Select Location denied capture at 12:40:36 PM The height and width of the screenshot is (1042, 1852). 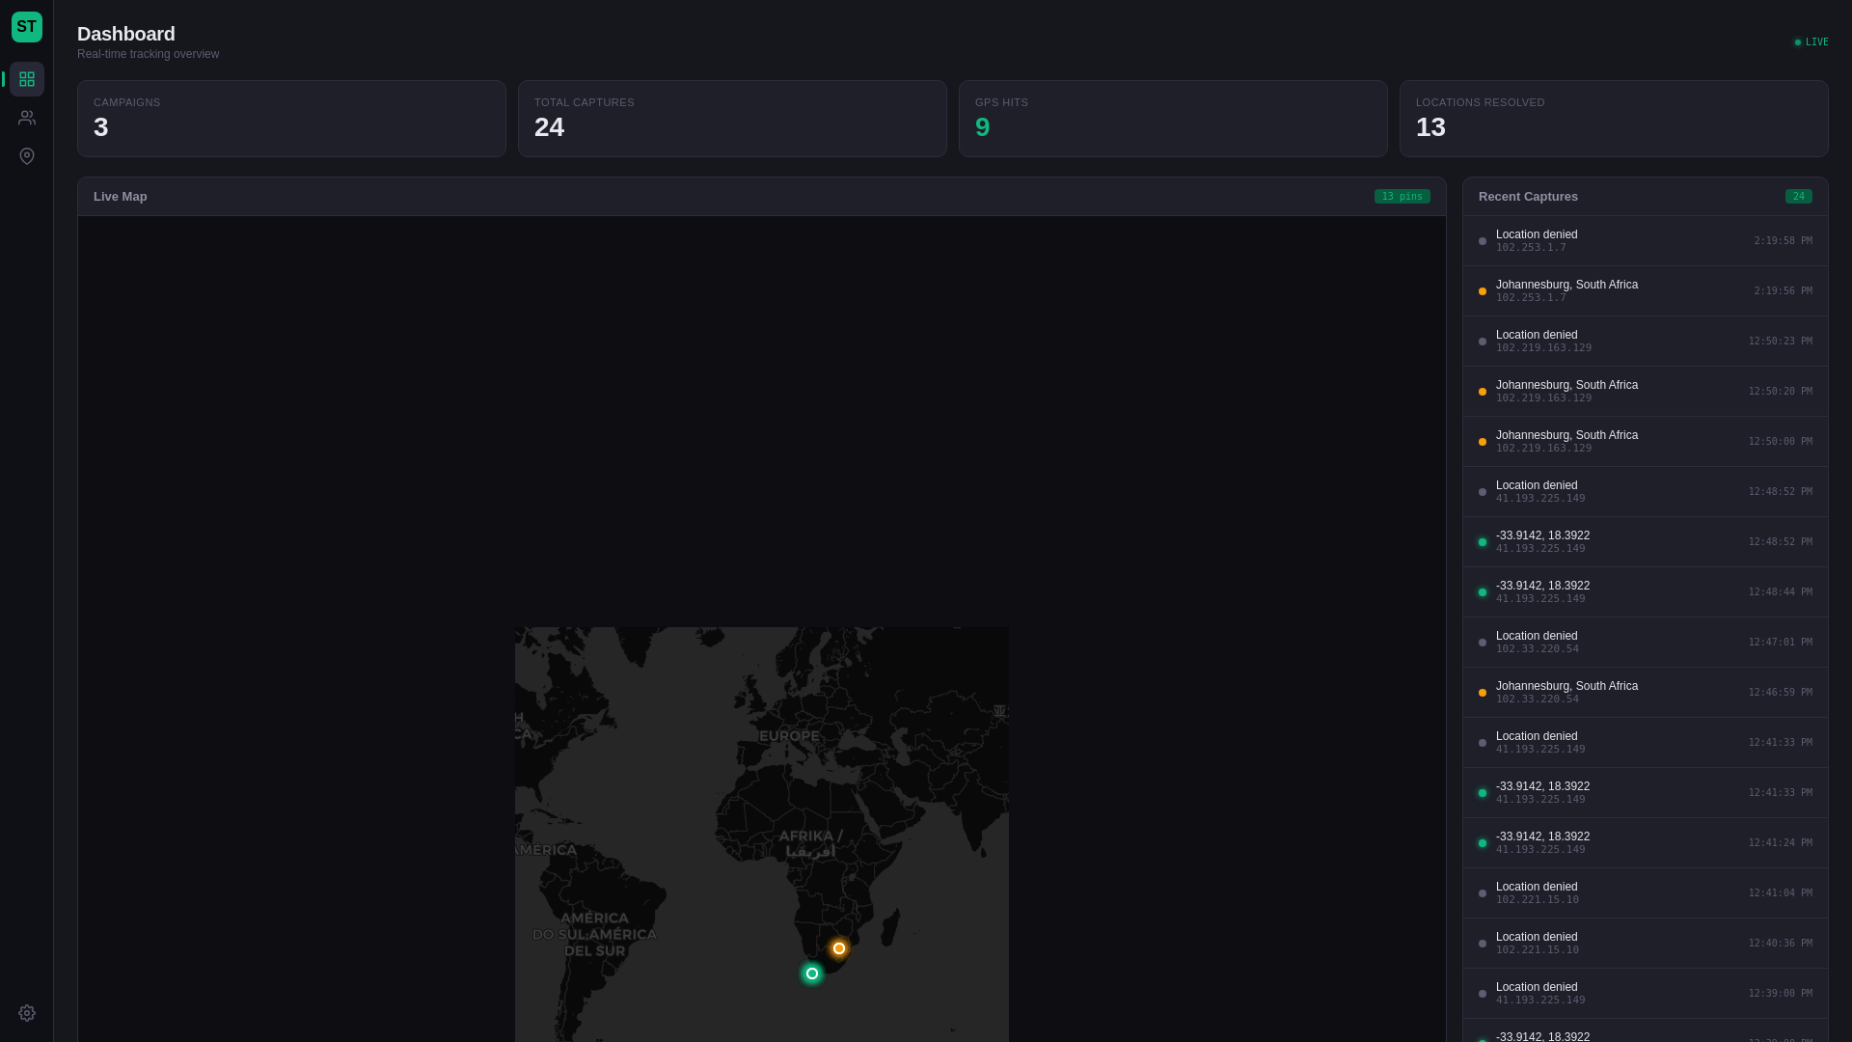pos(1646,944)
